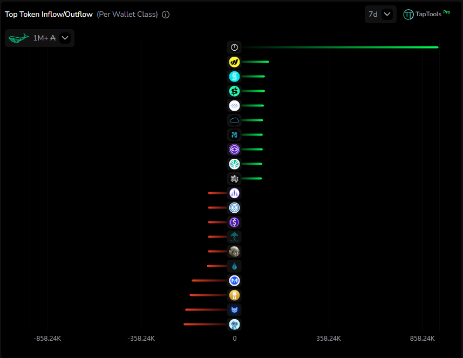
Task: Click the teal fan-leaf token icon
Action: [234, 164]
